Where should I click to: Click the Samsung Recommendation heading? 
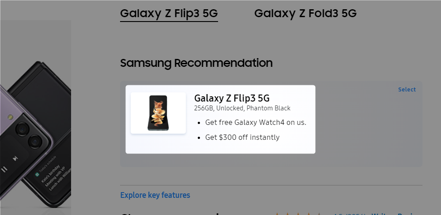[x=196, y=63]
